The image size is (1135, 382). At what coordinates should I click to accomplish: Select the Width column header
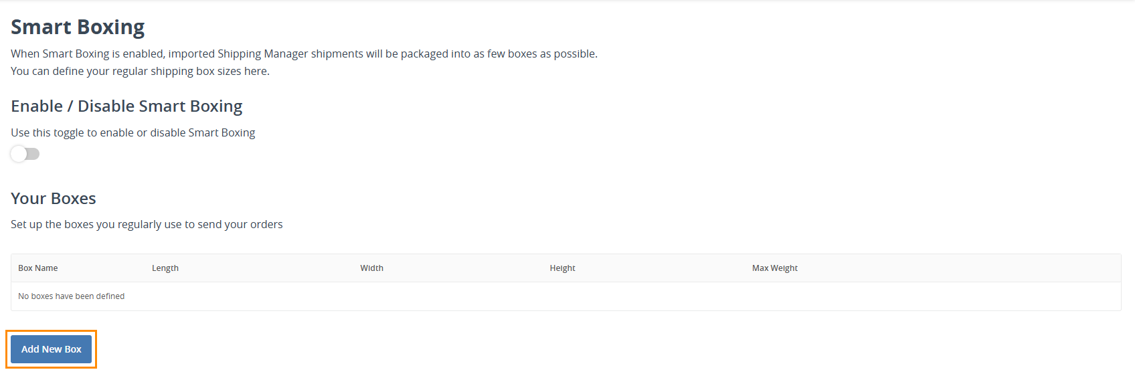(372, 268)
